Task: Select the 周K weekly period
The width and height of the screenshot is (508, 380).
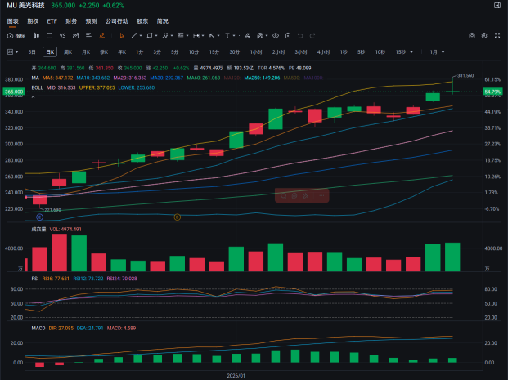Action: (x=68, y=52)
